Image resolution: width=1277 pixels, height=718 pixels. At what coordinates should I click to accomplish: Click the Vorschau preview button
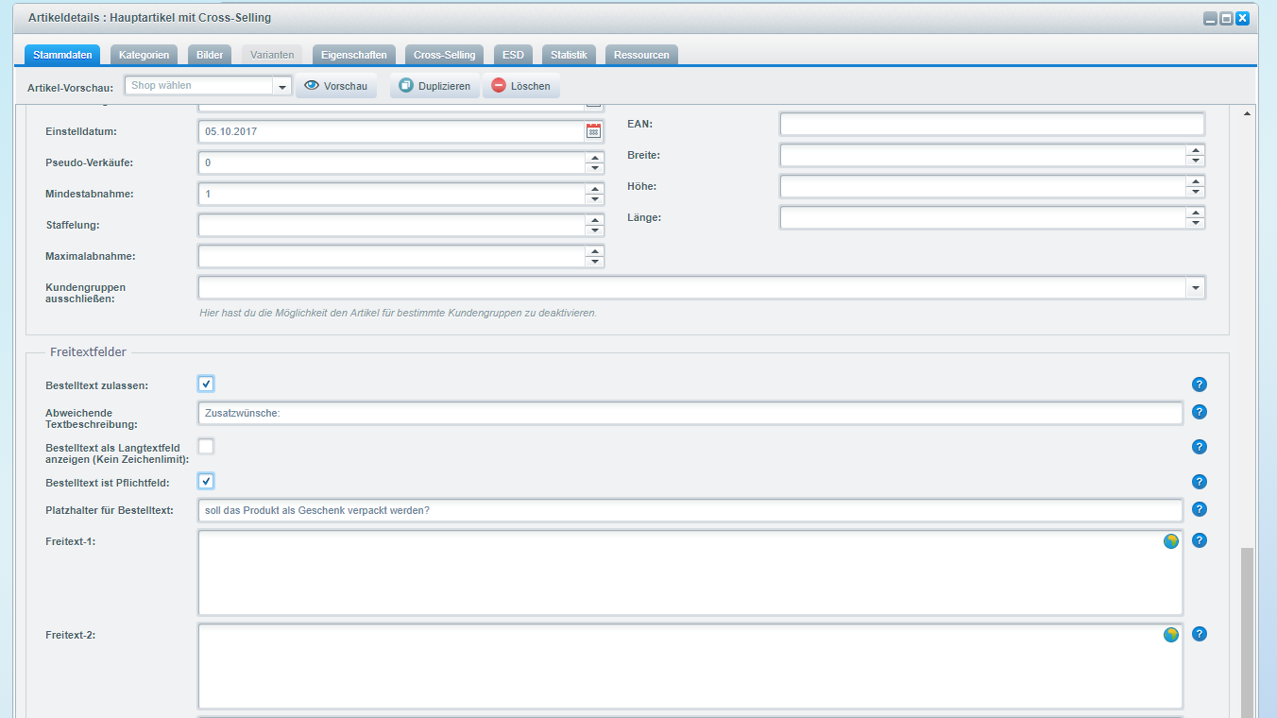pyautogui.click(x=336, y=86)
